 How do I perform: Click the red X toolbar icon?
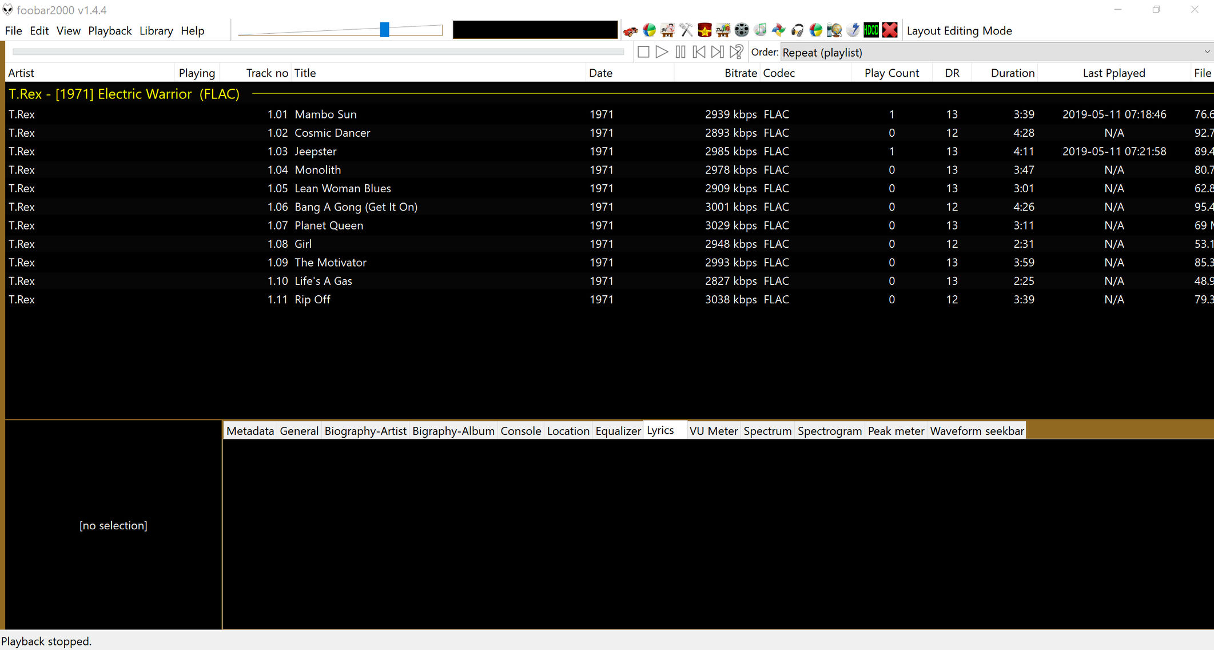[890, 30]
